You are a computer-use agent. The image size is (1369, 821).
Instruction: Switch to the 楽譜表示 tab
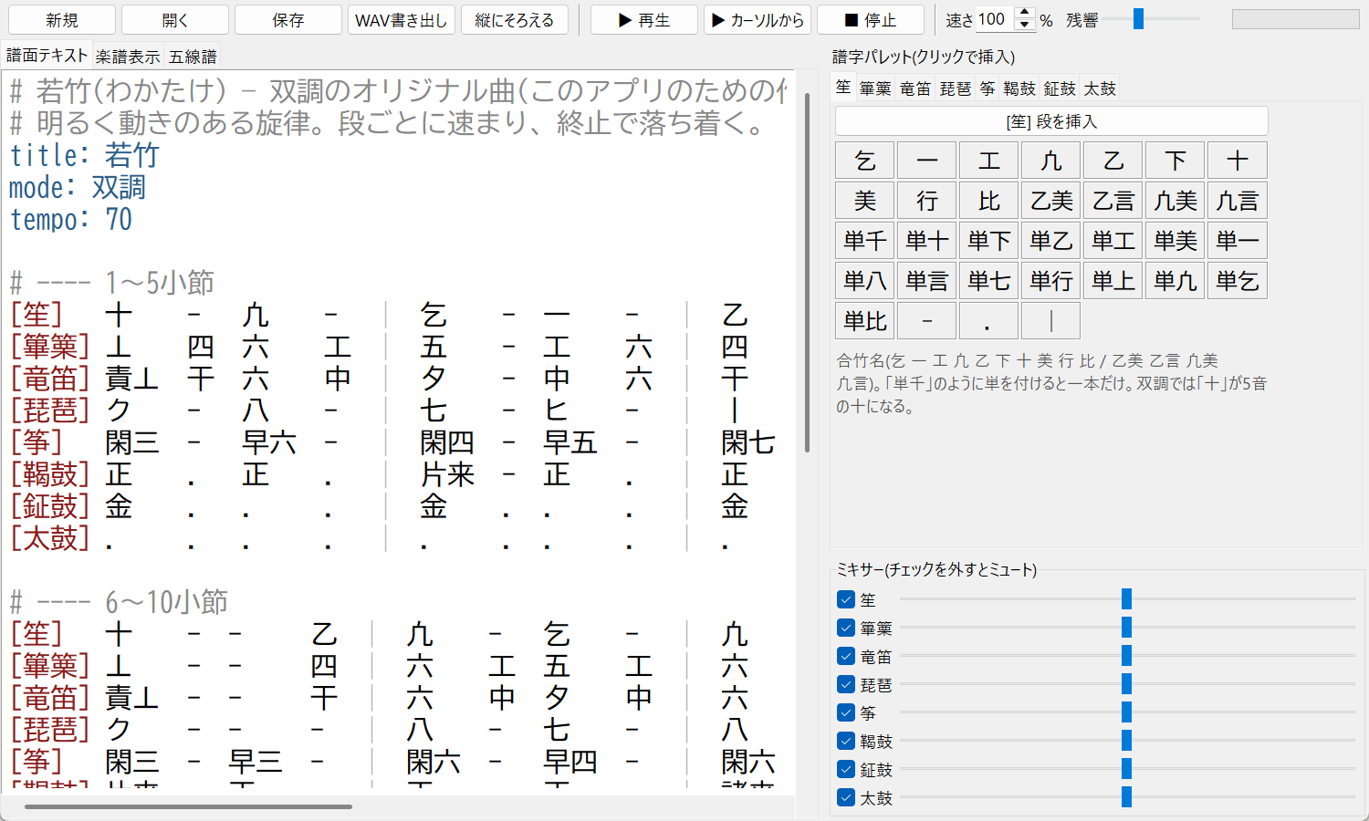[x=128, y=57]
